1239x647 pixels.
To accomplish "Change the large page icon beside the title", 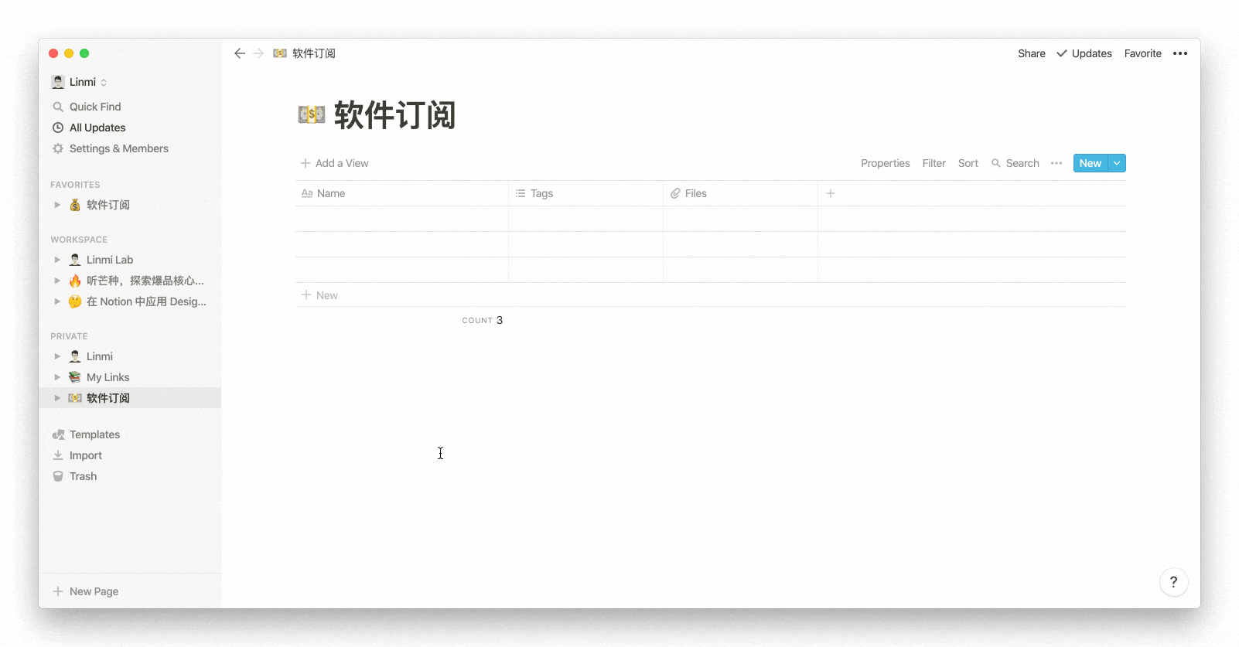I will 312,115.
